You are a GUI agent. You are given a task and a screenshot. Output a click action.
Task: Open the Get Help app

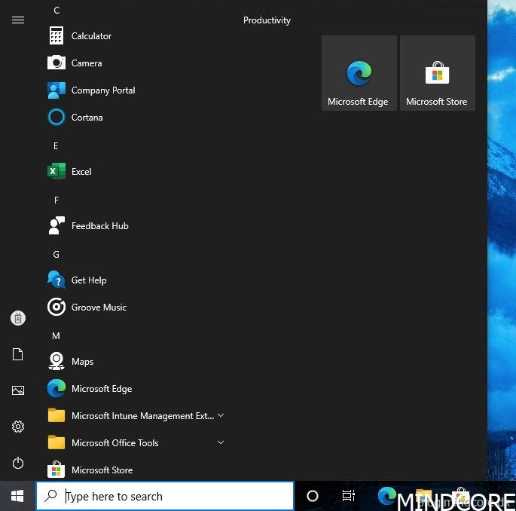[88, 280]
